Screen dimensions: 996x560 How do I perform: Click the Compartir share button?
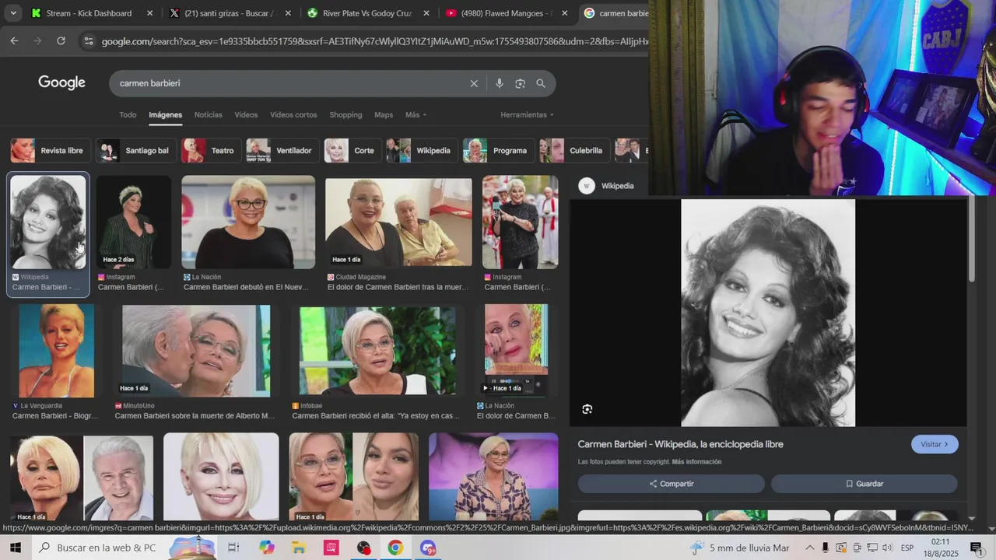[x=671, y=484]
